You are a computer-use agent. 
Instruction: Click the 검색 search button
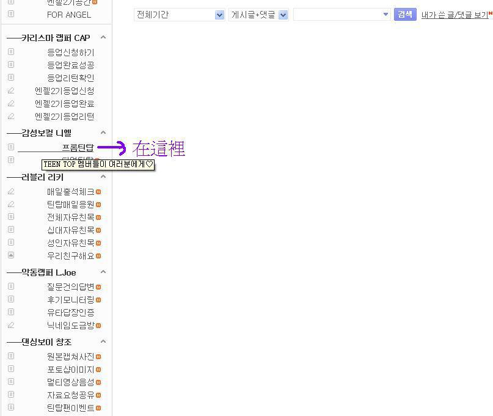[x=405, y=15]
